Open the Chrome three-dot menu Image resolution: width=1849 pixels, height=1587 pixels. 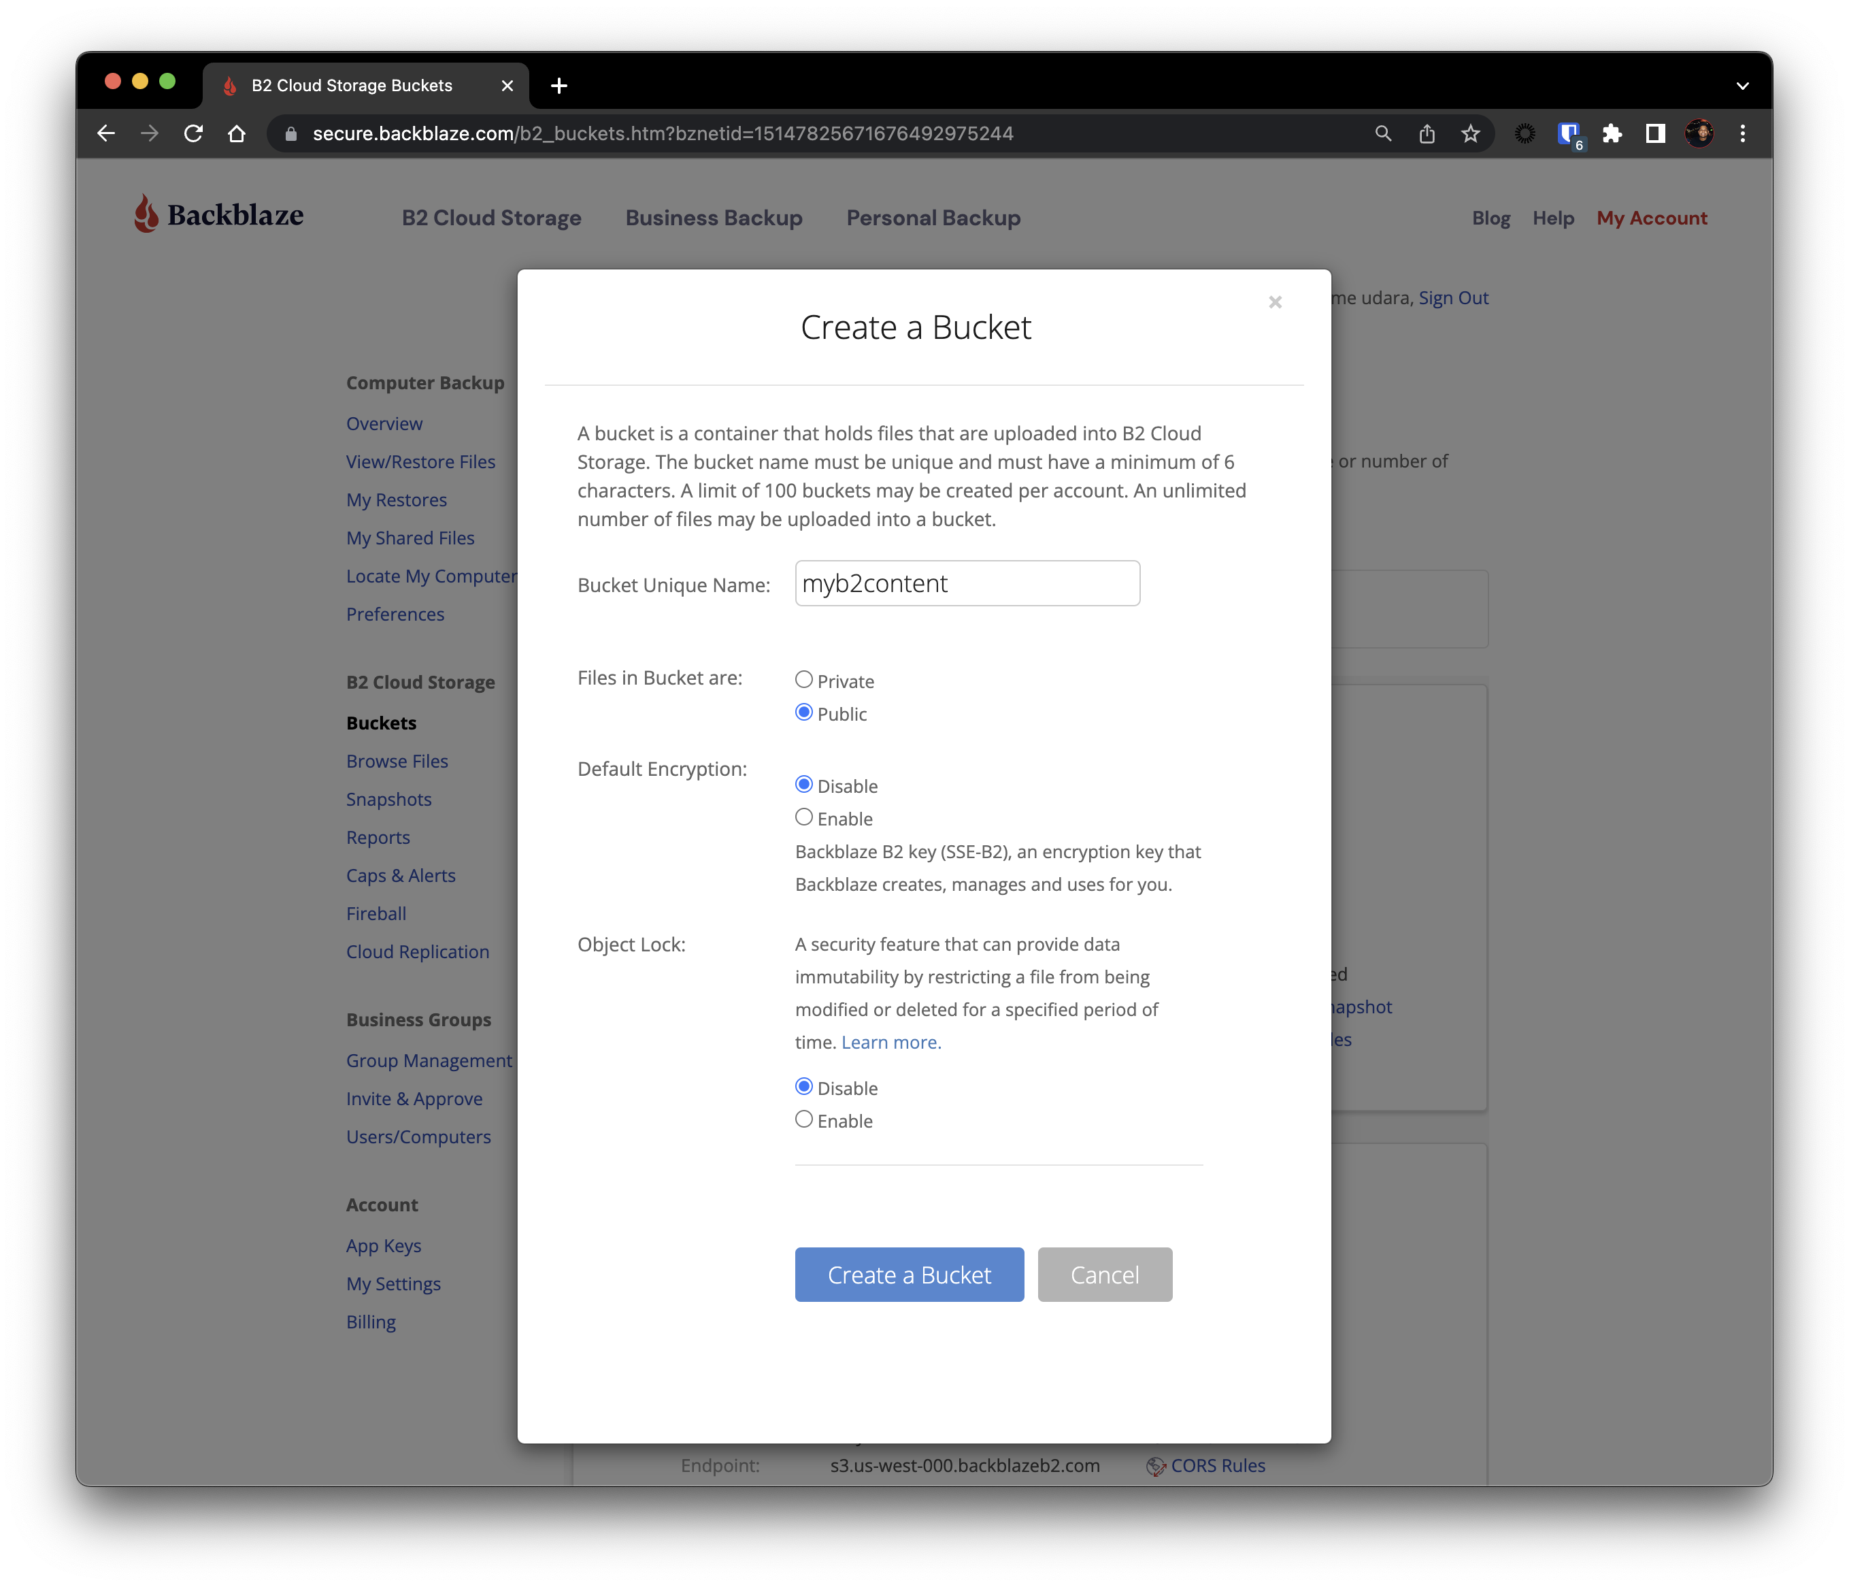click(1742, 133)
